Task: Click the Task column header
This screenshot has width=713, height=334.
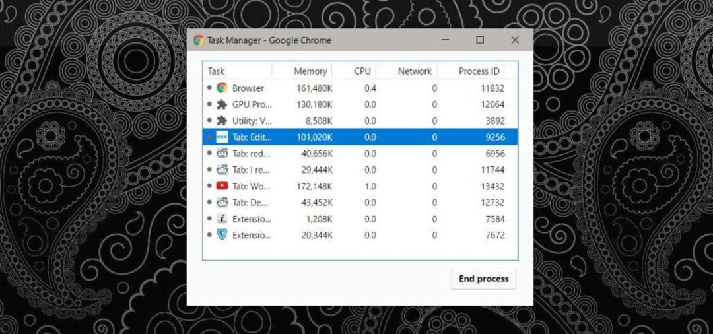Action: pyautogui.click(x=238, y=71)
